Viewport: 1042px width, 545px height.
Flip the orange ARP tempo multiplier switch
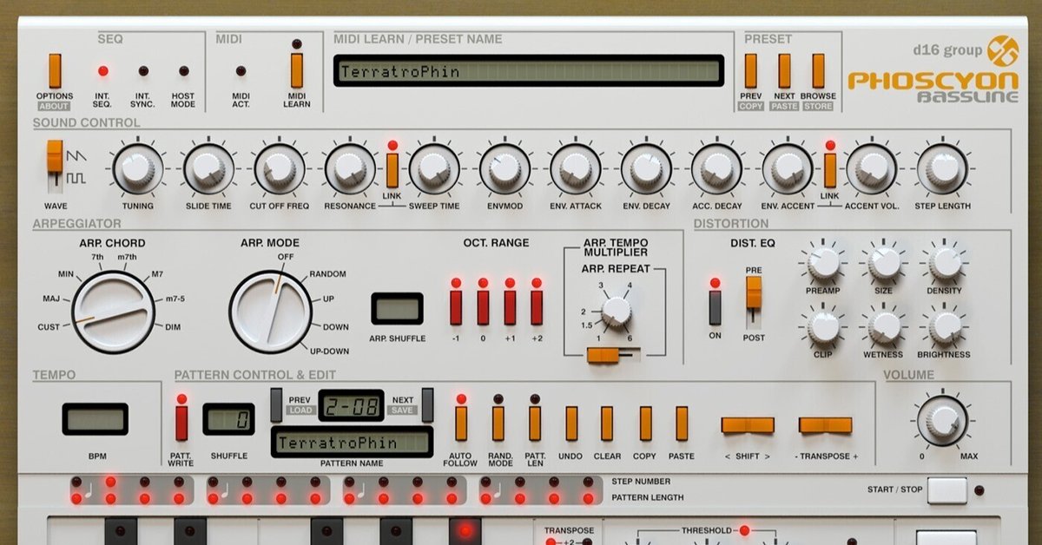(612, 355)
